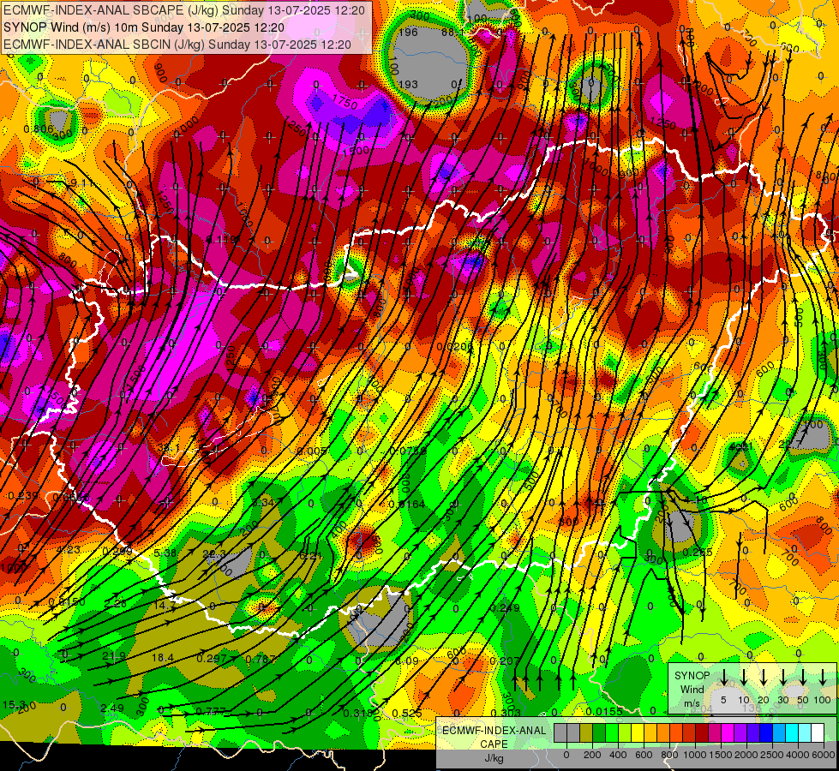
Task: Pick the yellow swatch in the CAPE colorbar
Action: (x=638, y=733)
